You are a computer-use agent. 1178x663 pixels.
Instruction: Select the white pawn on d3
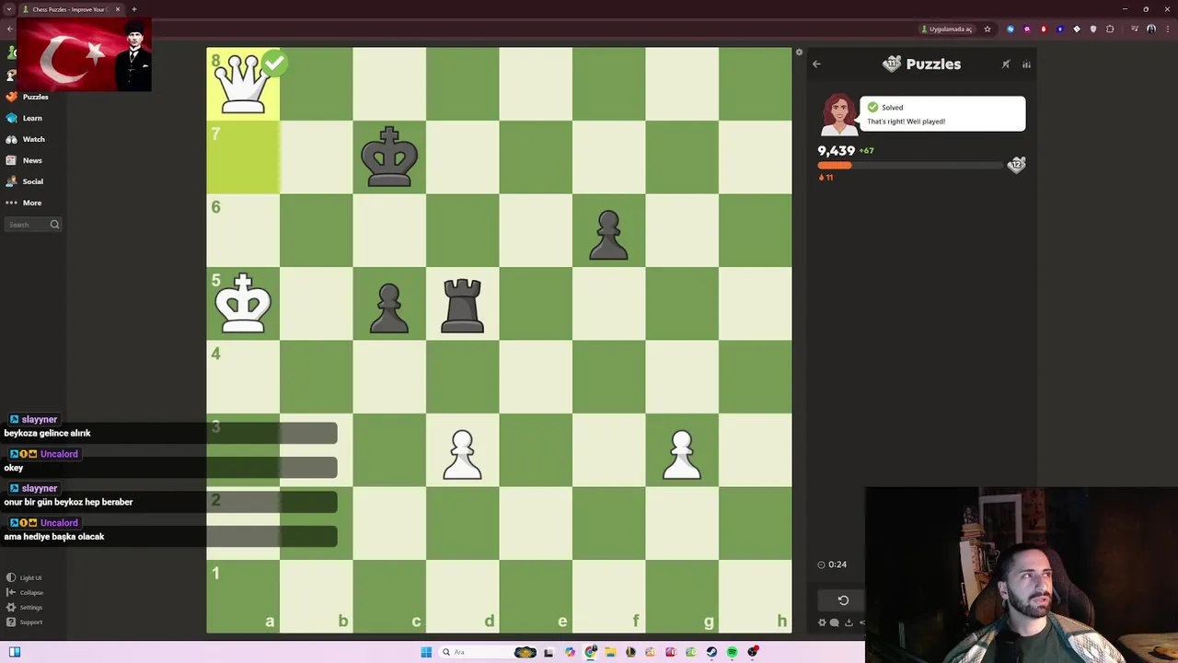[462, 454]
